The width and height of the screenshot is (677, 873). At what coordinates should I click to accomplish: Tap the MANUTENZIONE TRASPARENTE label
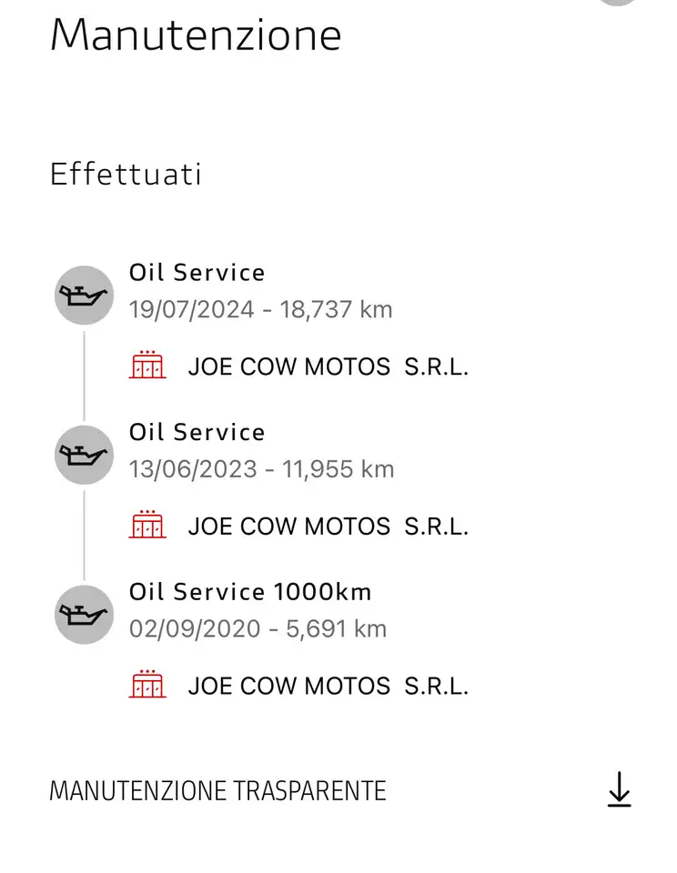[217, 791]
